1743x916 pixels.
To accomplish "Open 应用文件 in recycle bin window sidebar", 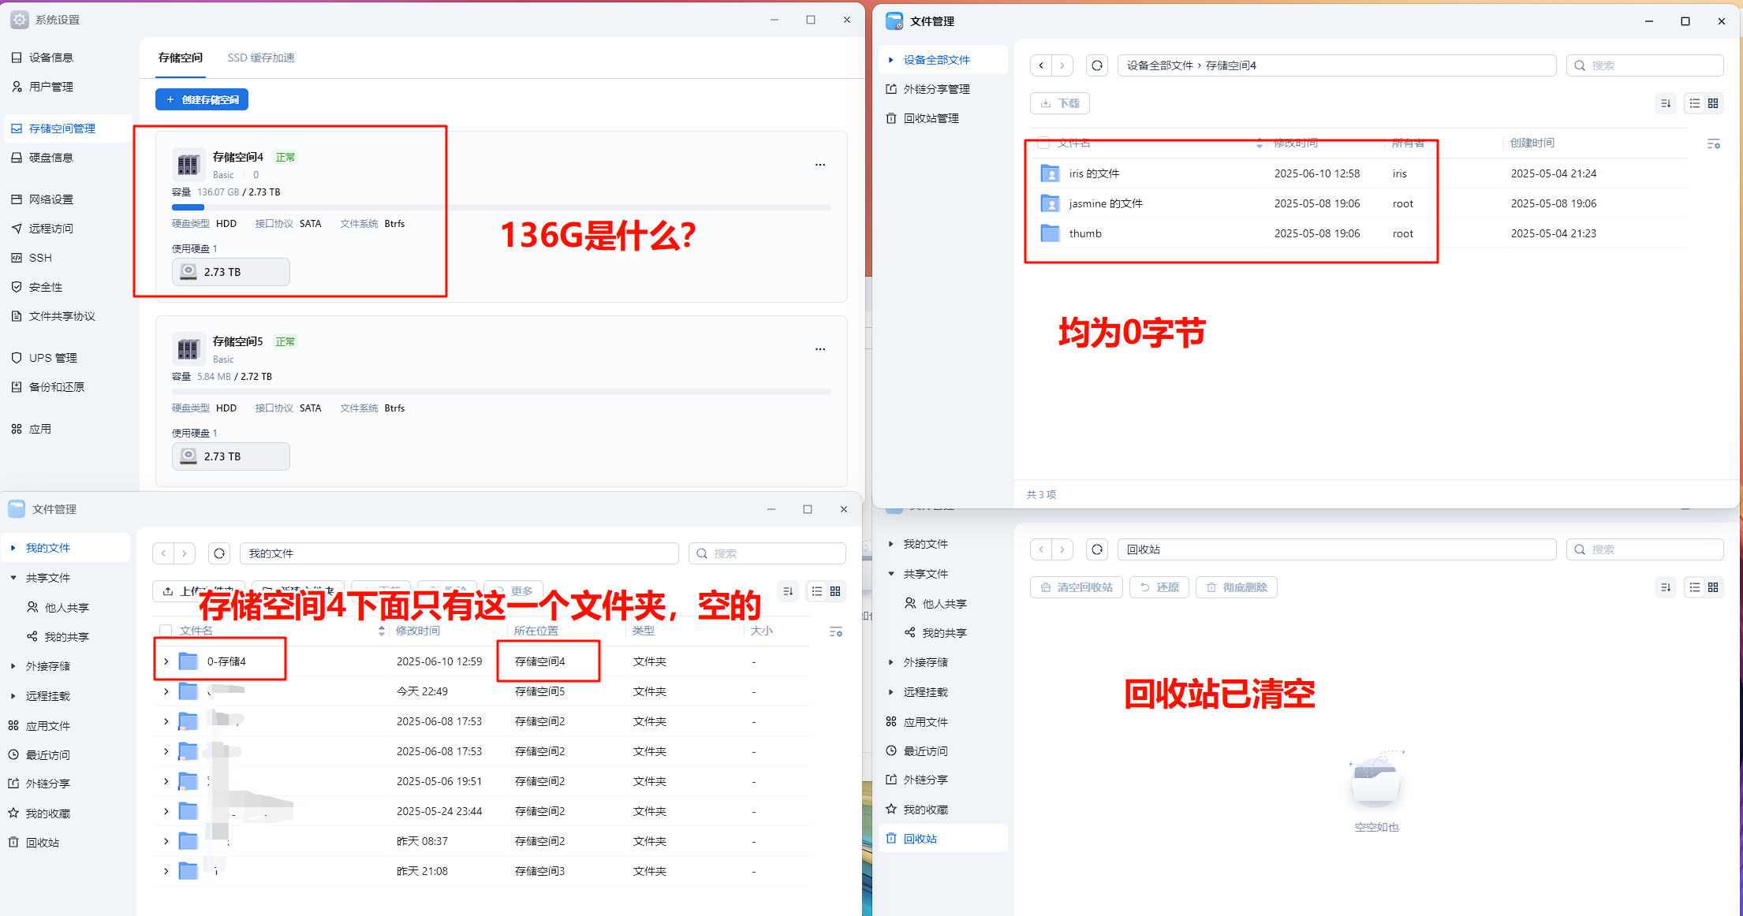I will click(x=926, y=722).
